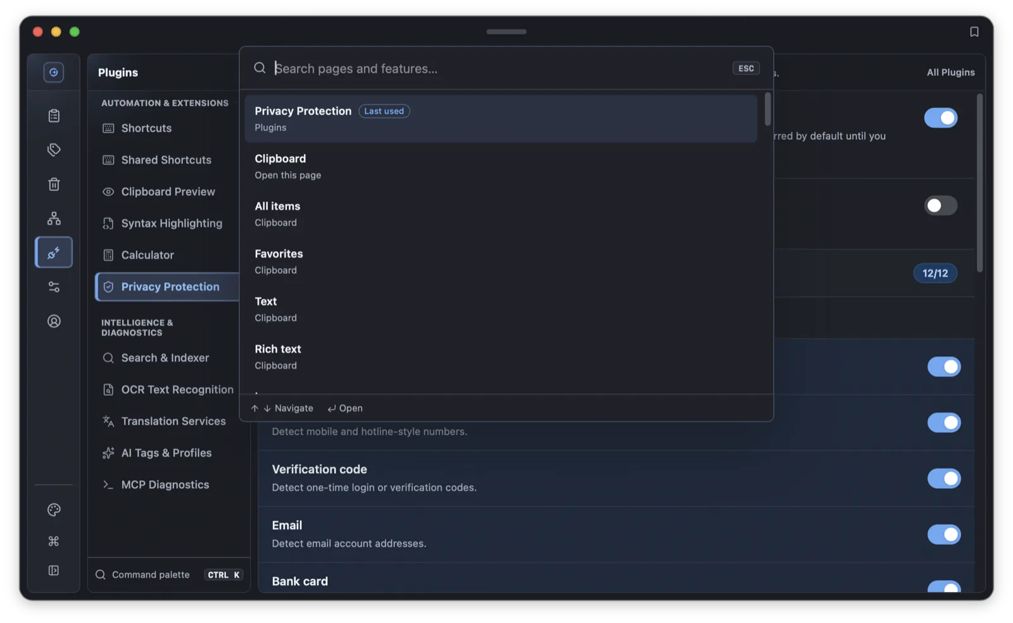This screenshot has width=1013, height=623.
Task: Enable the switched-off toggle
Action: [x=940, y=206]
